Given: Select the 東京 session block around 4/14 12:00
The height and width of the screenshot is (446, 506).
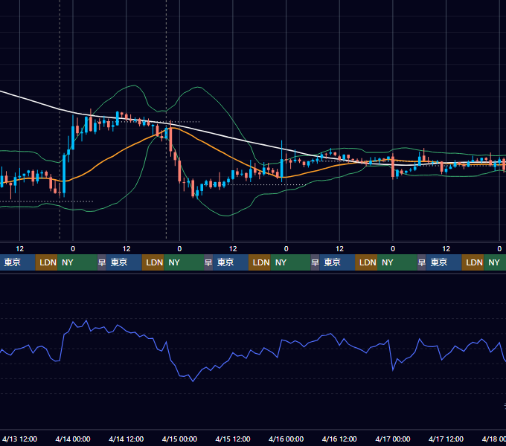Looking at the screenshot, I should tap(124, 262).
